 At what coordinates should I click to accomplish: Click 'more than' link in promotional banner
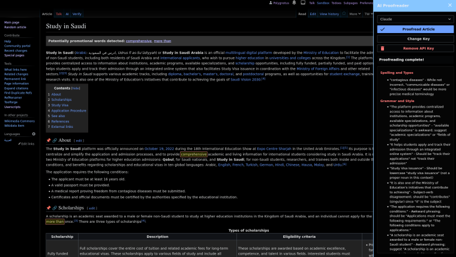pos(162,41)
